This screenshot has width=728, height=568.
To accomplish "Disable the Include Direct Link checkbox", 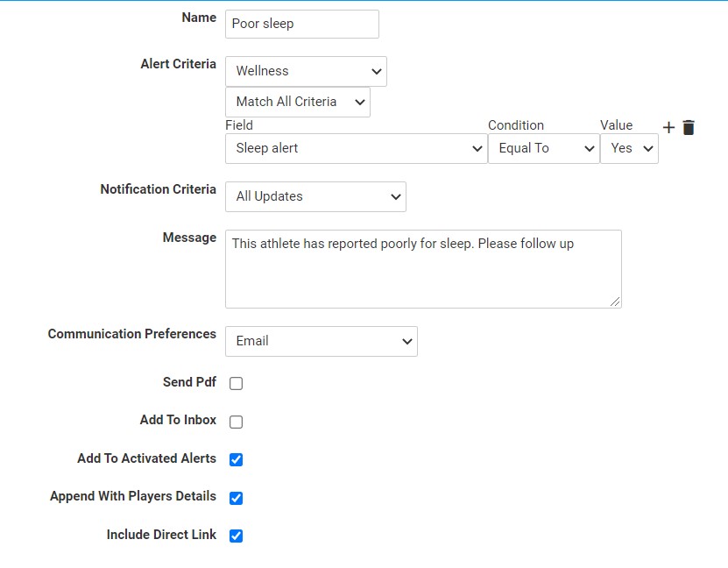I will click(x=236, y=536).
